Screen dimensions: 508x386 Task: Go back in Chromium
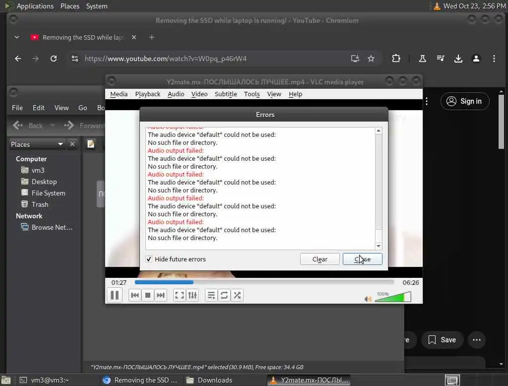tap(18, 59)
